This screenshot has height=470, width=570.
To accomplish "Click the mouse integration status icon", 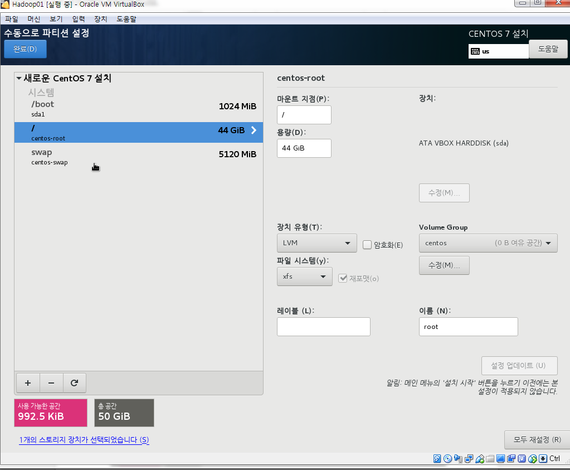I will [x=533, y=459].
